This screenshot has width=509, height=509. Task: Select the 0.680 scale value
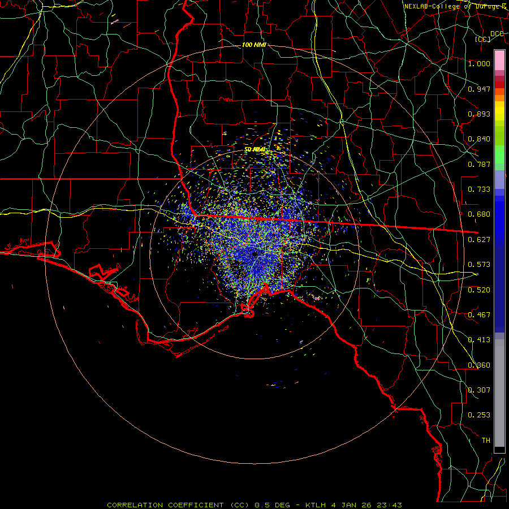pyautogui.click(x=479, y=214)
